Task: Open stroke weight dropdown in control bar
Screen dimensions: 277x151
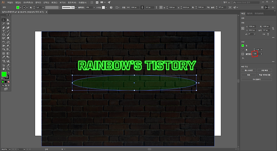Action: (x=43, y=7)
